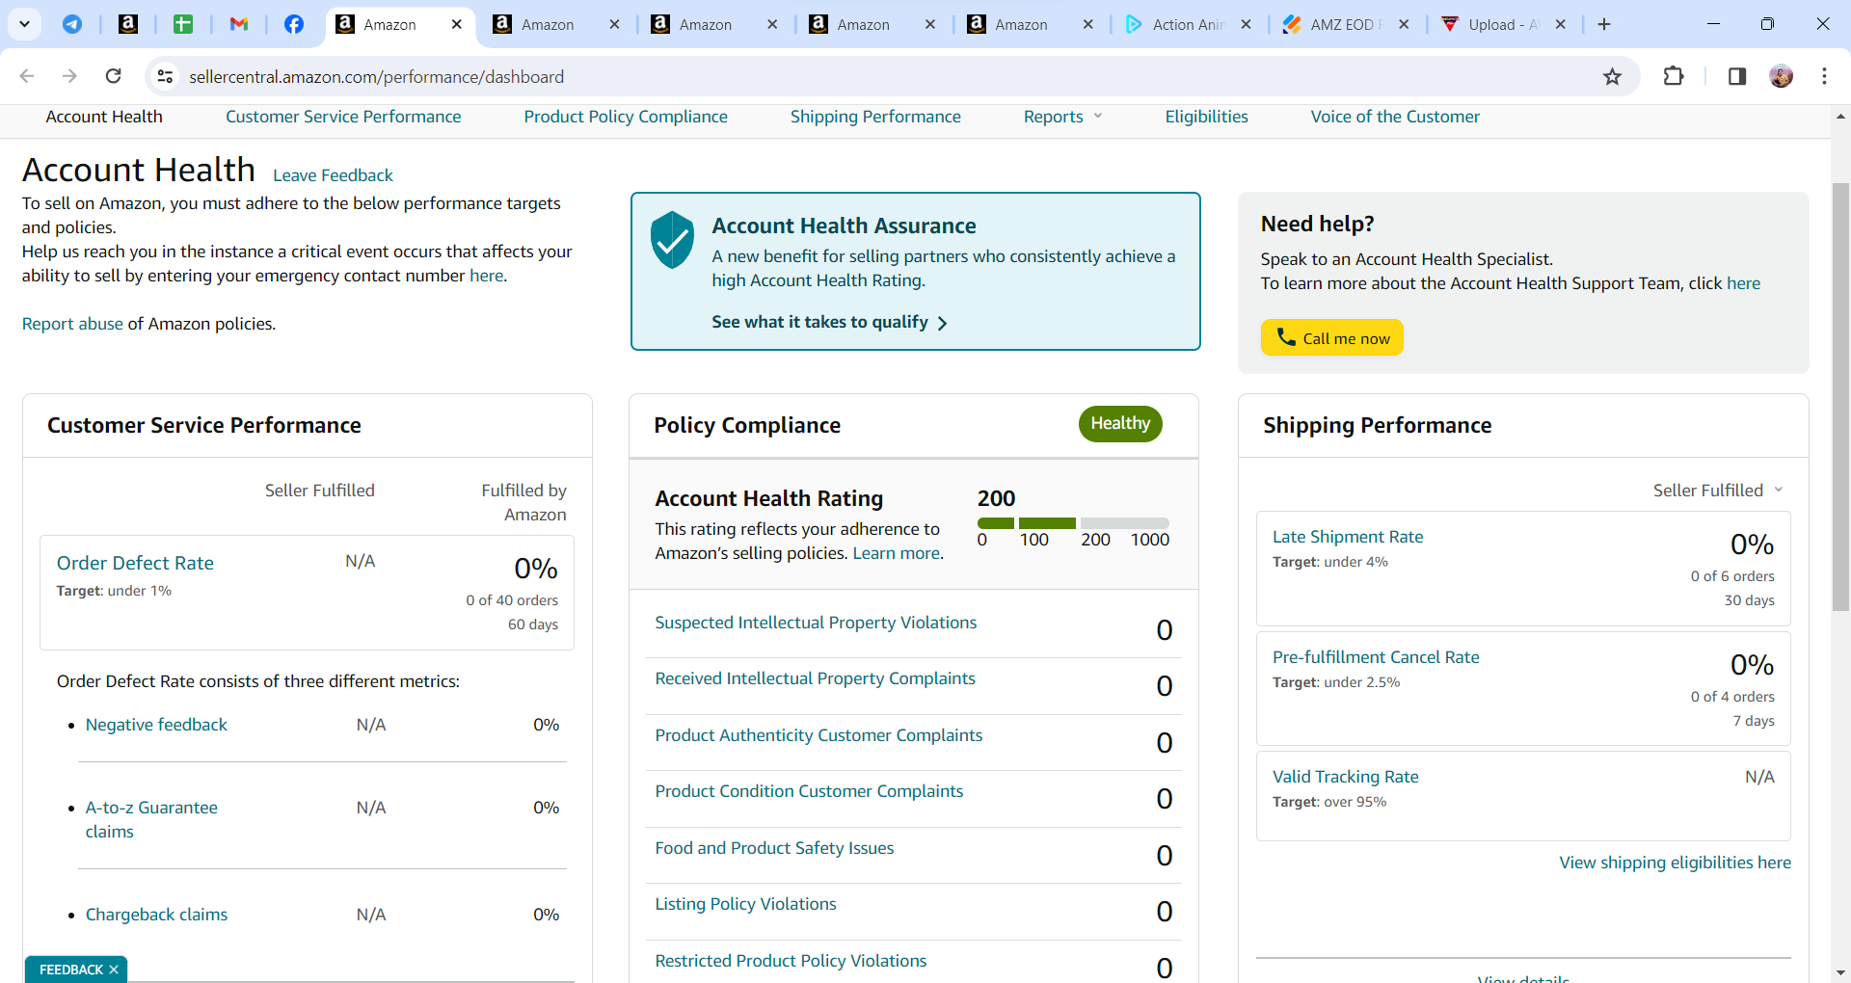The width and height of the screenshot is (1851, 983).
Task: Bookmark this page with the star icon
Action: [x=1612, y=76]
